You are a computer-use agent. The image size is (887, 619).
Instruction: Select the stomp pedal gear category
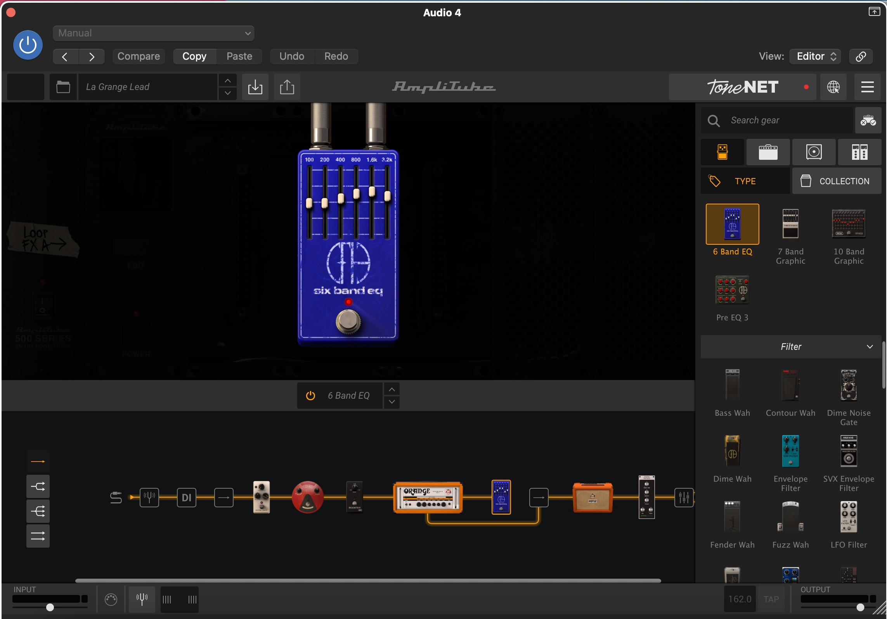pos(722,152)
